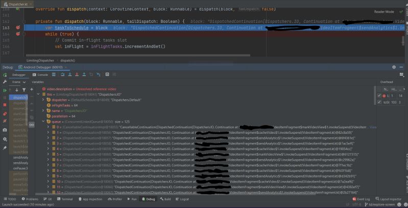This screenshot has width=408, height=208.
Task: Resume program with the green play icon
Action: 5,91
